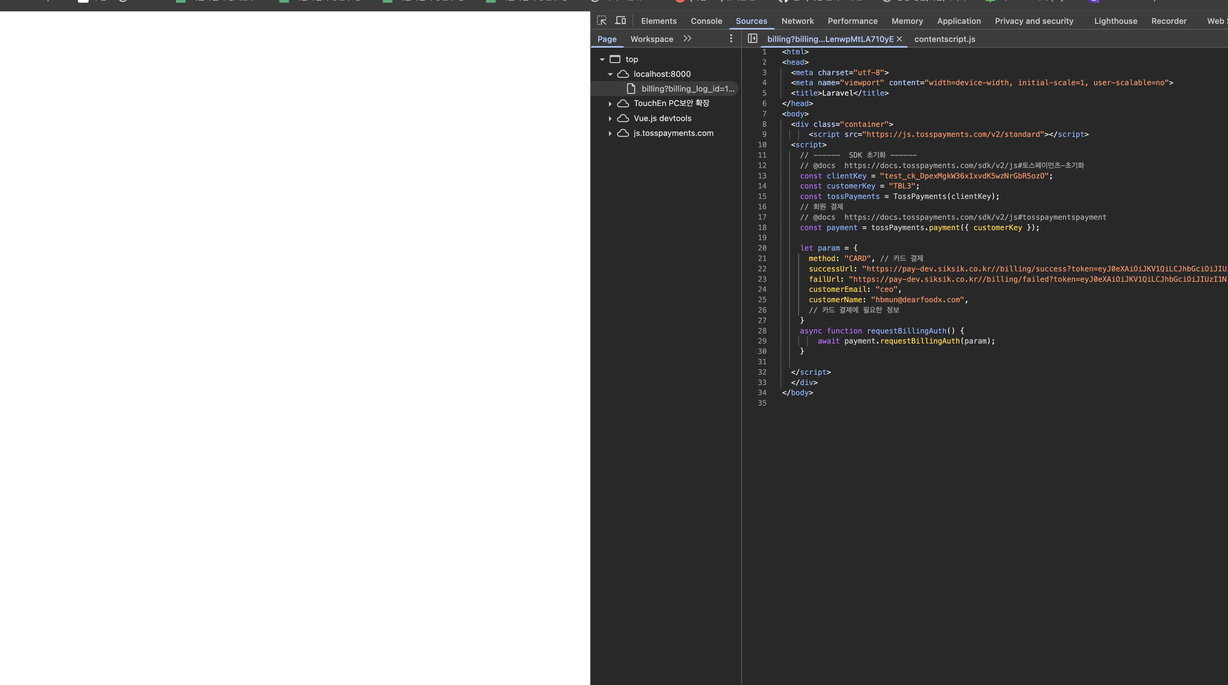Open the Network tab
Image resolution: width=1228 pixels, height=685 pixels.
(798, 21)
